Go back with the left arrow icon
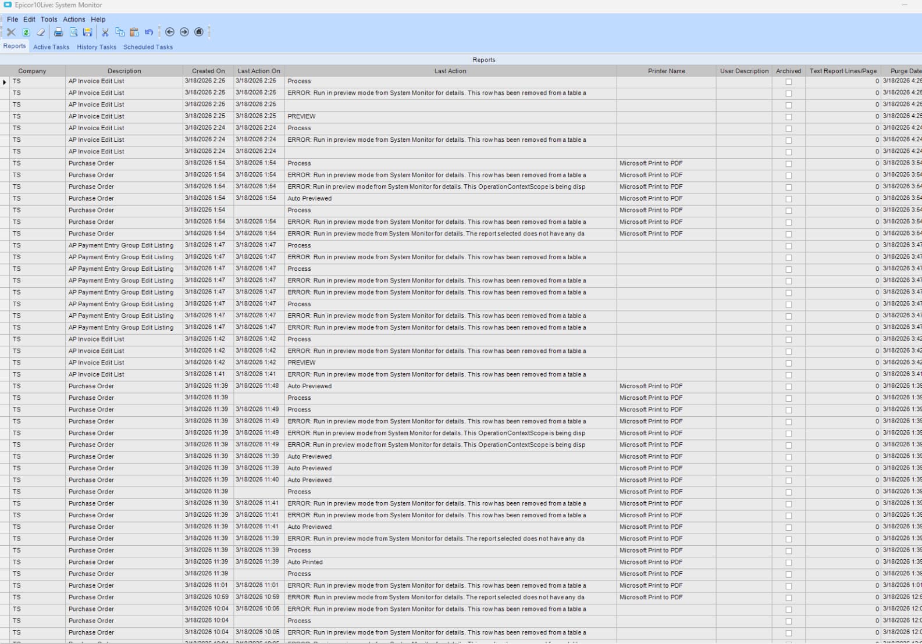The image size is (922, 644). pos(170,32)
